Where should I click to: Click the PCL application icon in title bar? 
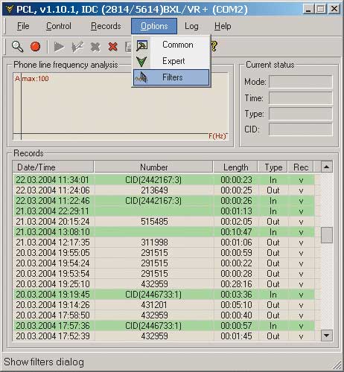10,9
